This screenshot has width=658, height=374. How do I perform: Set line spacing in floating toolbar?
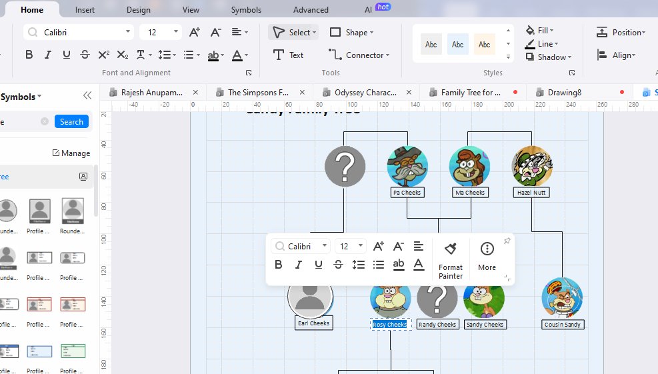coord(359,265)
